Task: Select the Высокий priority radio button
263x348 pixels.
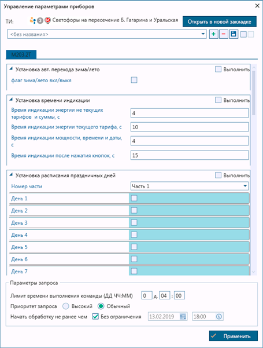Action: tap(66, 306)
